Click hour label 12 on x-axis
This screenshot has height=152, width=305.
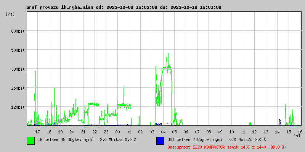point(254,132)
